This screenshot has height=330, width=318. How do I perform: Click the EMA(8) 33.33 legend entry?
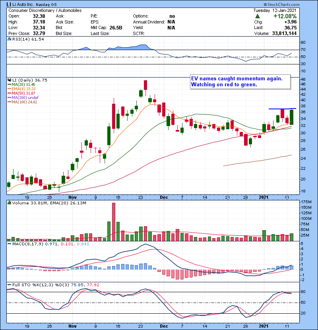point(21,89)
